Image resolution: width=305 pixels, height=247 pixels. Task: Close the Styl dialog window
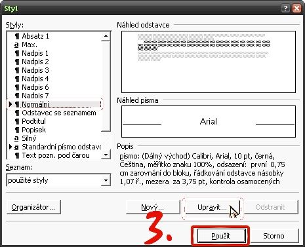[296, 9]
